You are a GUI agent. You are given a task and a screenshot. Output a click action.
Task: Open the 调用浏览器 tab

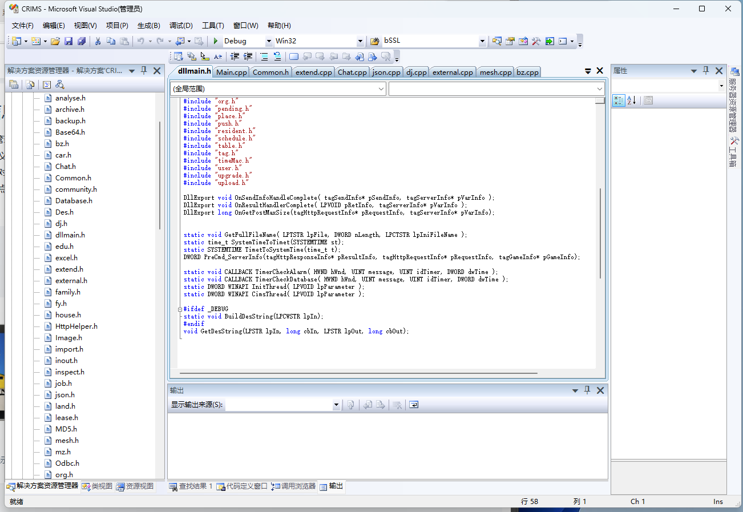pos(294,486)
